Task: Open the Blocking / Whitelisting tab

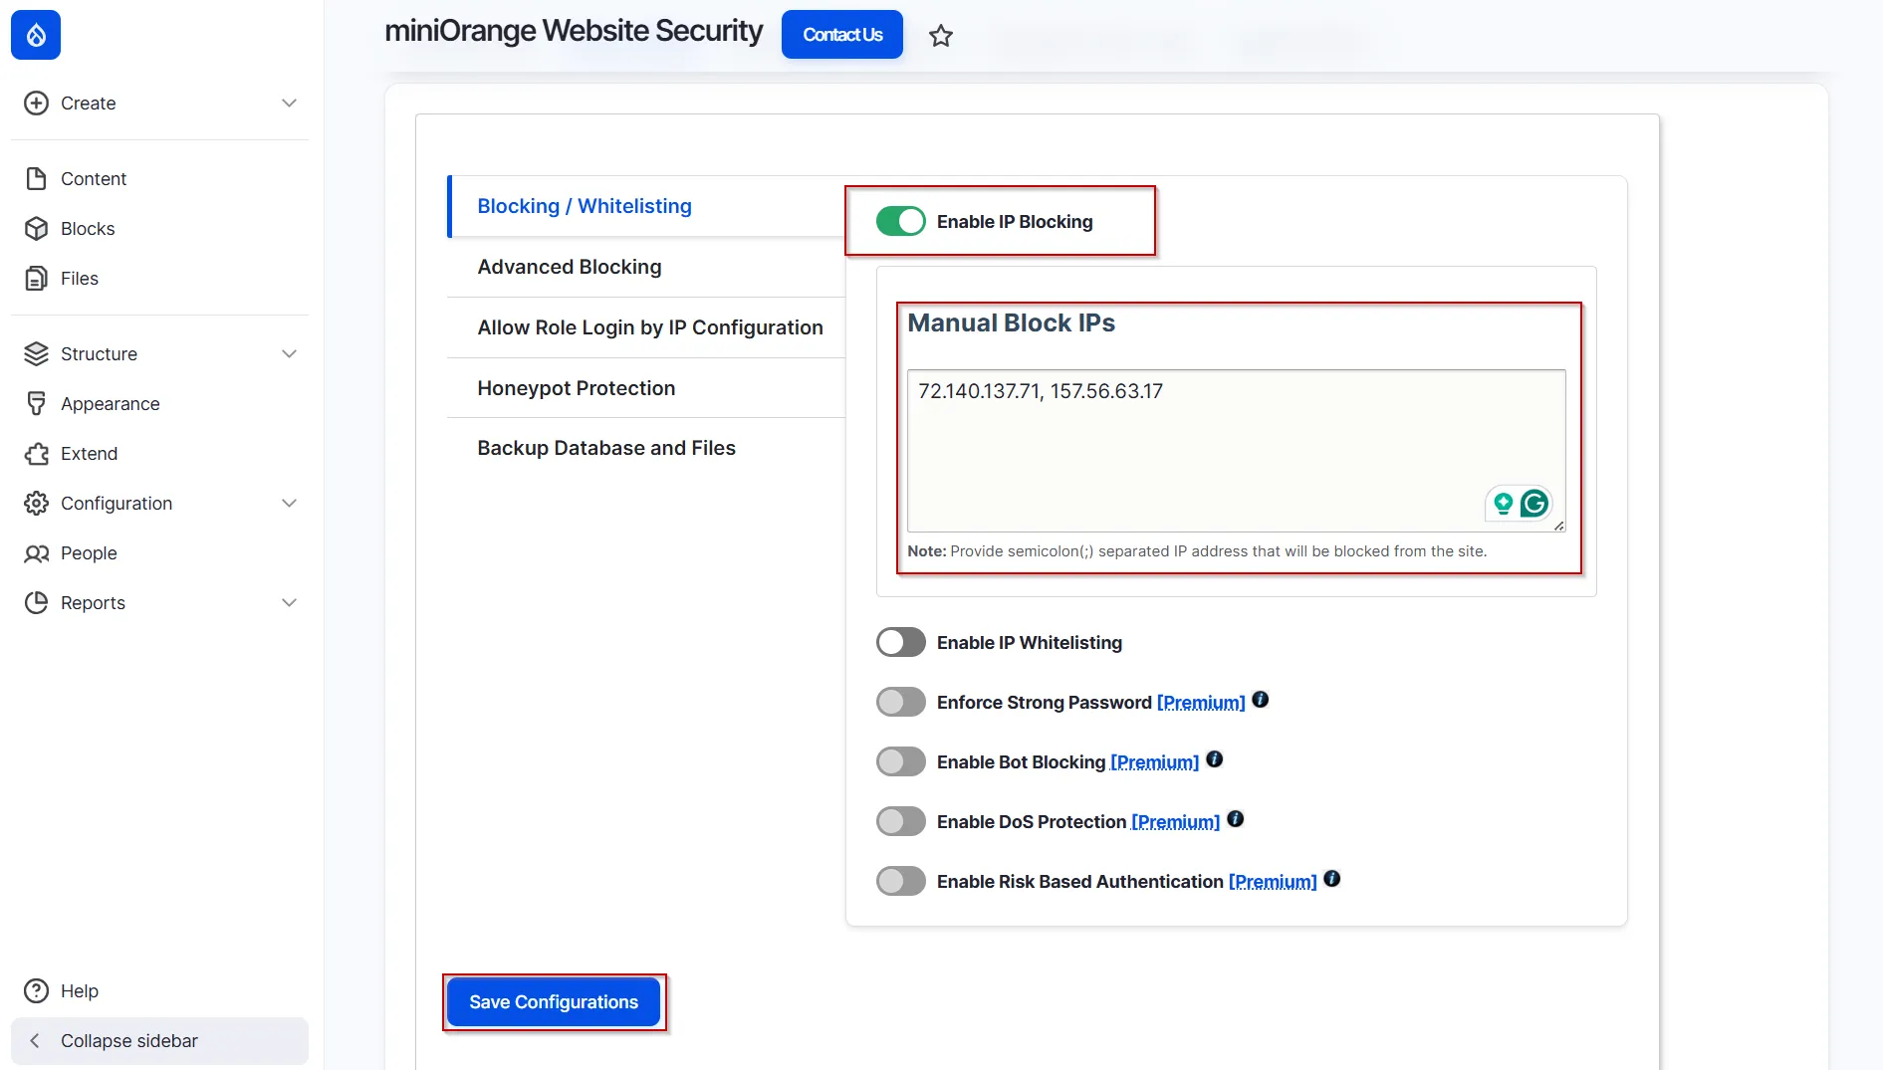Action: tap(647, 206)
